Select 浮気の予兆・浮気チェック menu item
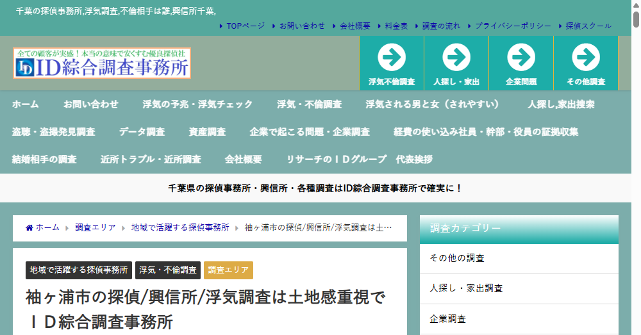 coord(197,104)
